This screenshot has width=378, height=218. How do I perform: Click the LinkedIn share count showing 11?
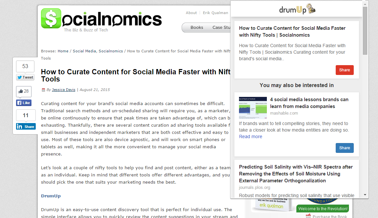click(x=26, y=115)
